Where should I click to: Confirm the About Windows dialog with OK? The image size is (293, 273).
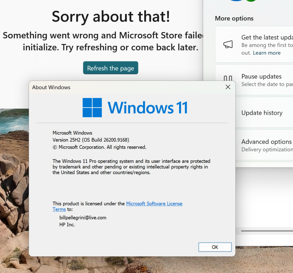215,247
